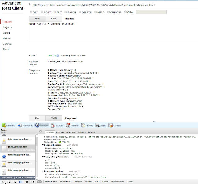This screenshot has width=198, height=184.
Task: Select the HEAD method radio button
Action: [96, 12]
